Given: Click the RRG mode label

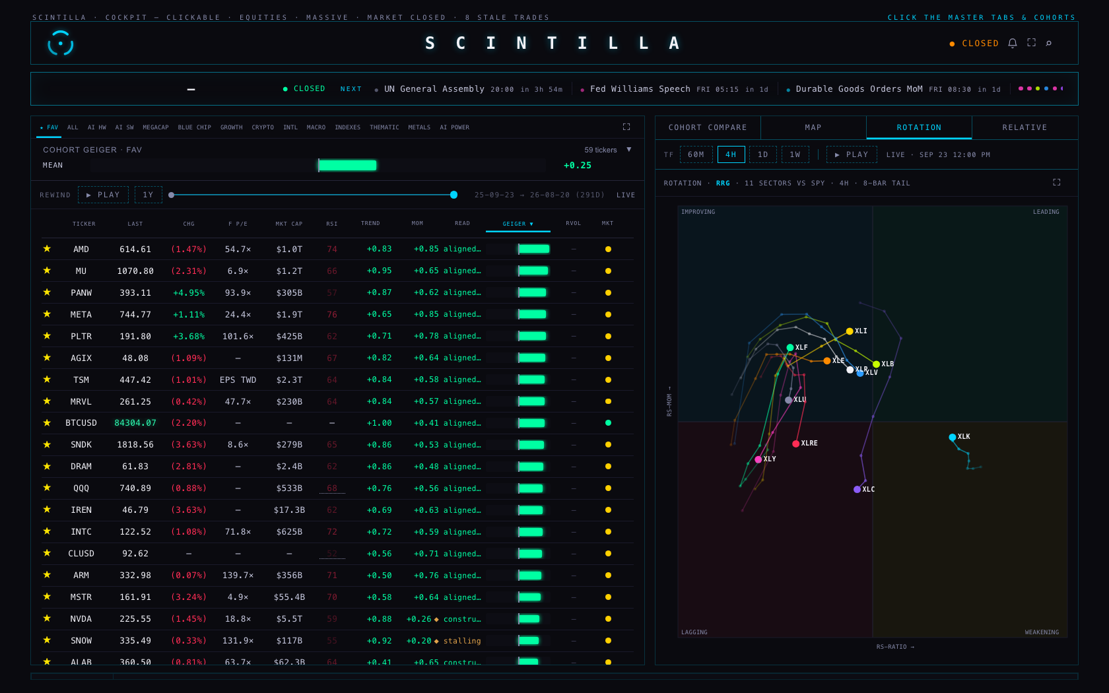Looking at the screenshot, I should pyautogui.click(x=723, y=183).
